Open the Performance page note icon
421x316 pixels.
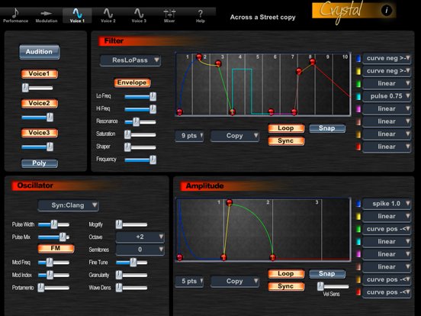coord(15,12)
